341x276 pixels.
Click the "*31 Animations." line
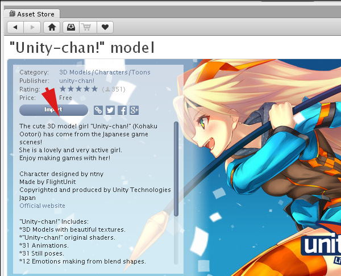point(44,245)
